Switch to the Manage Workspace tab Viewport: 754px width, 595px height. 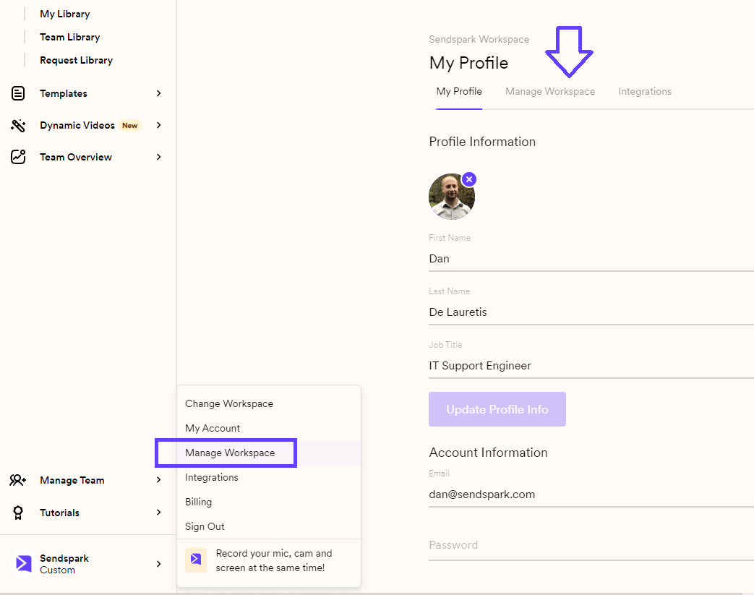click(x=550, y=91)
